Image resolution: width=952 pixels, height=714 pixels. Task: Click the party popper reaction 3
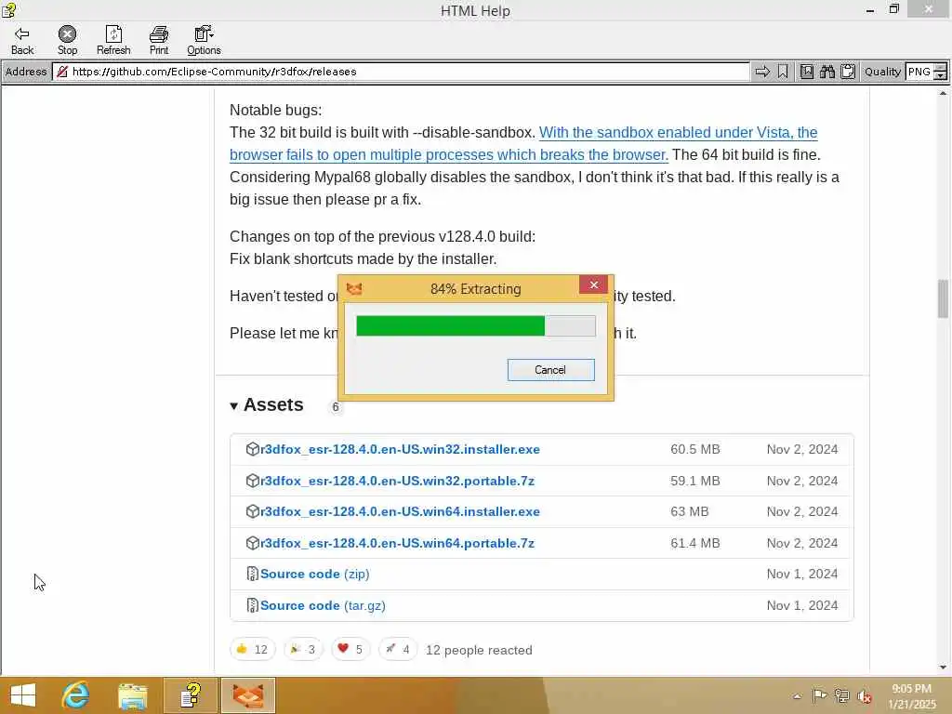click(x=303, y=650)
